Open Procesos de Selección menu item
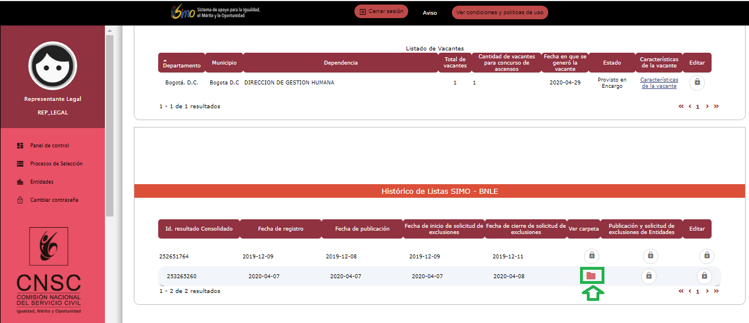The height and width of the screenshot is (323, 749). pos(56,164)
